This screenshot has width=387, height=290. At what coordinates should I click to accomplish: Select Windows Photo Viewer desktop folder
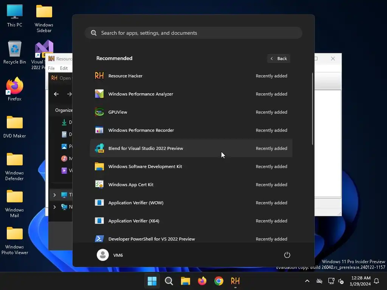(x=15, y=240)
